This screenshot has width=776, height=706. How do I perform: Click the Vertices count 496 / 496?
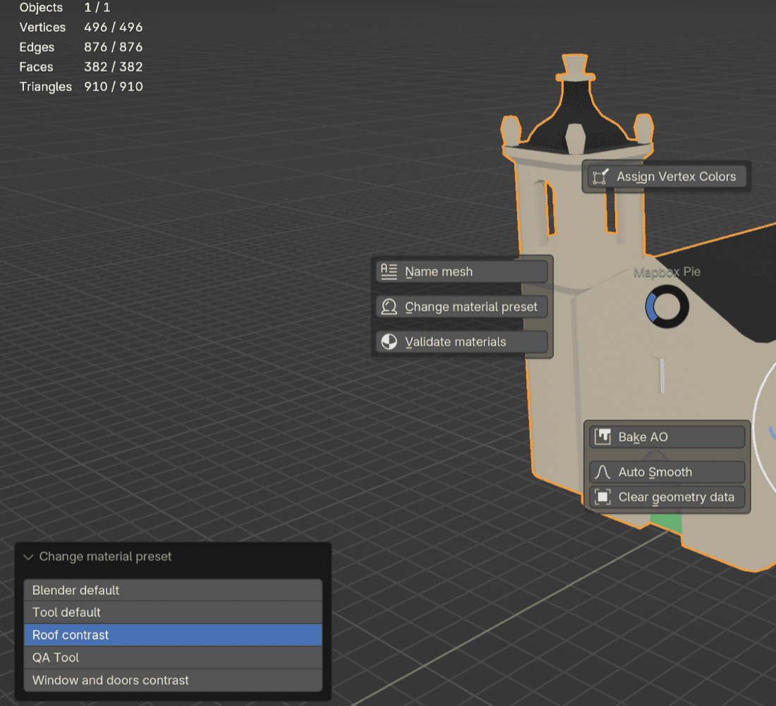tap(114, 28)
